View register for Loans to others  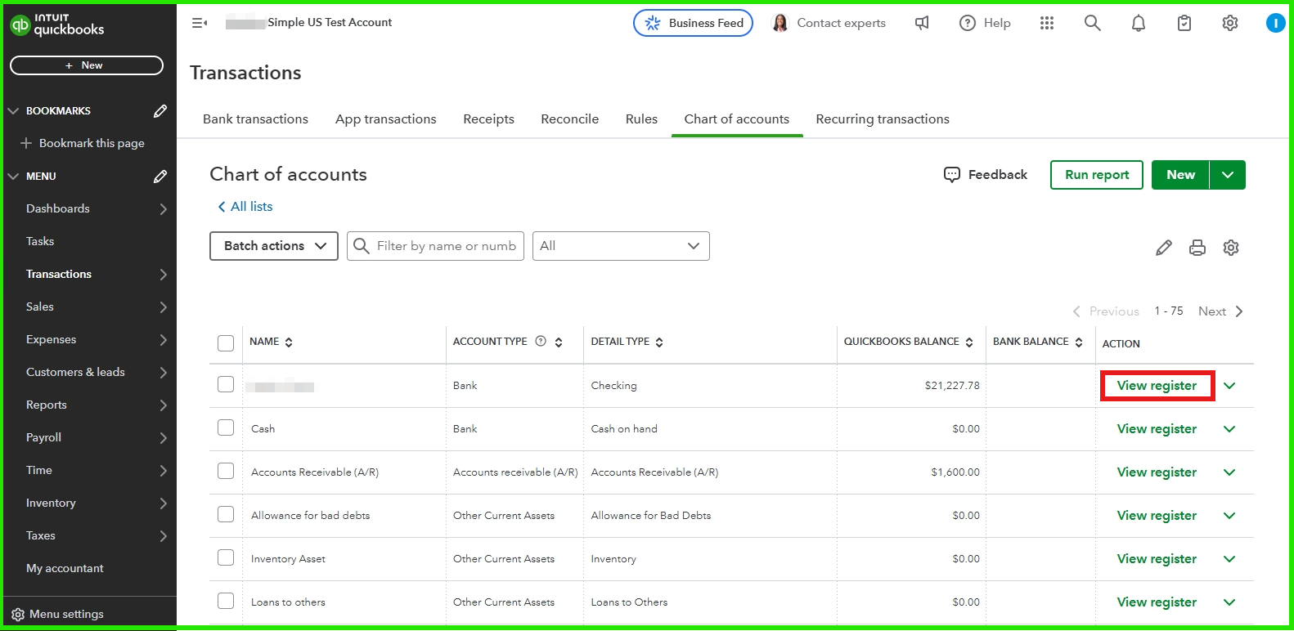(x=1157, y=602)
